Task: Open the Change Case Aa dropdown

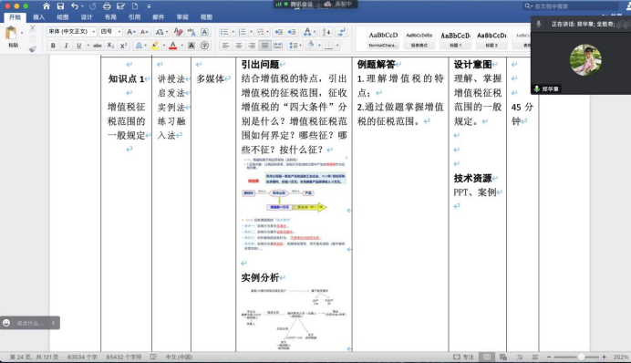Action: coord(161,32)
